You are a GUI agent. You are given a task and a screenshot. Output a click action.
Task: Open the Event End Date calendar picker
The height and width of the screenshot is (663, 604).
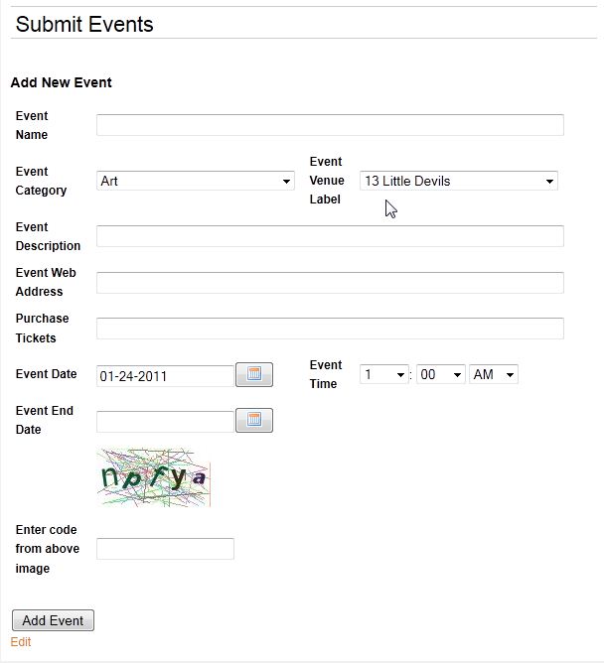click(x=253, y=420)
